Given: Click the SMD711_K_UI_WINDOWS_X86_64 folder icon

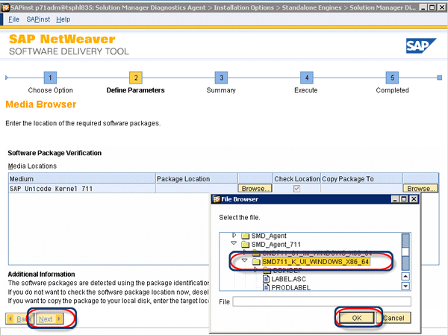Looking at the screenshot, I should pos(256,262).
